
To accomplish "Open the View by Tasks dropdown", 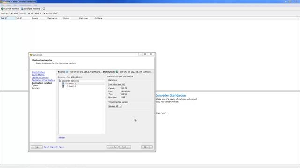I will (15, 14).
